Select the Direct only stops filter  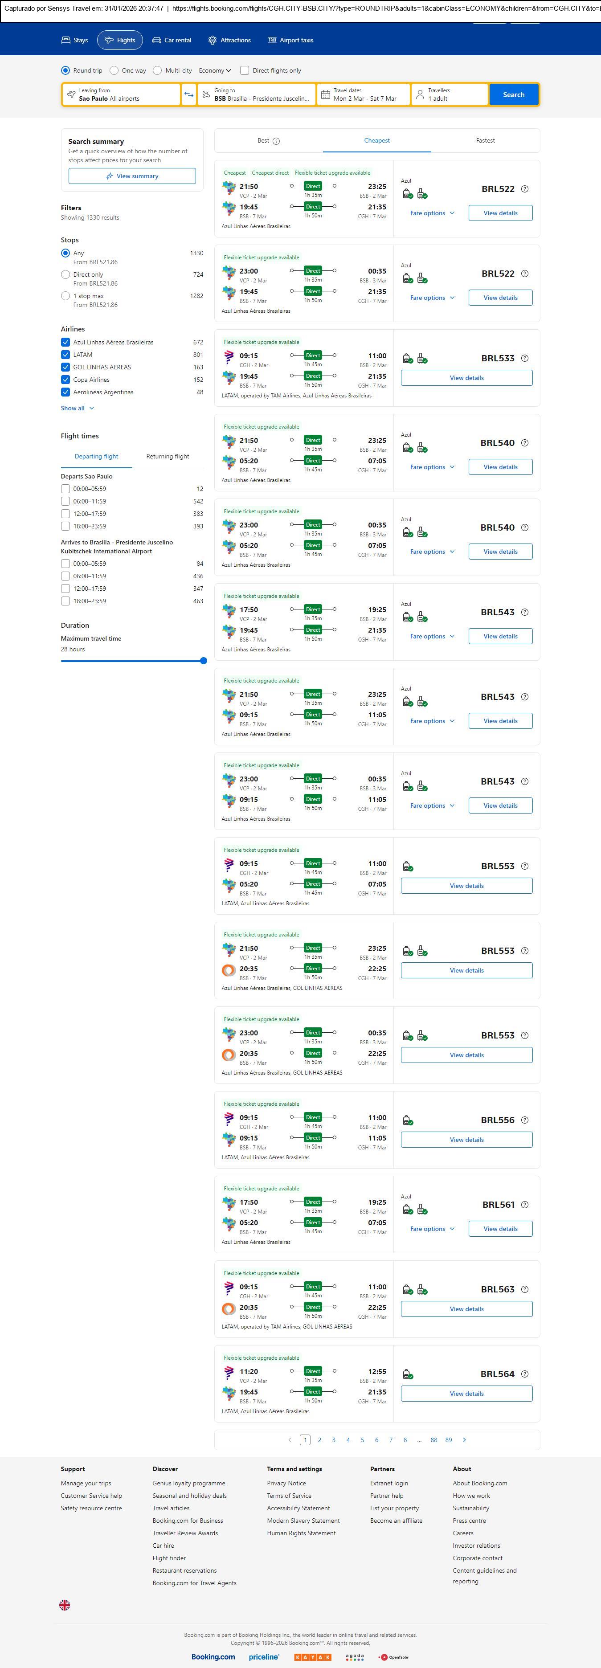pyautogui.click(x=65, y=274)
